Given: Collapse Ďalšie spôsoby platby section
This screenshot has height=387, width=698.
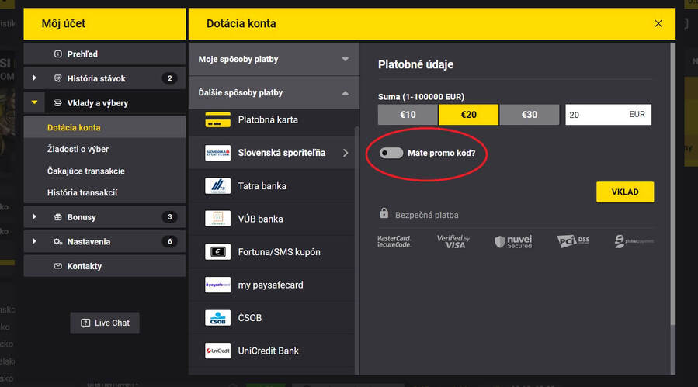Looking at the screenshot, I should tap(274, 92).
